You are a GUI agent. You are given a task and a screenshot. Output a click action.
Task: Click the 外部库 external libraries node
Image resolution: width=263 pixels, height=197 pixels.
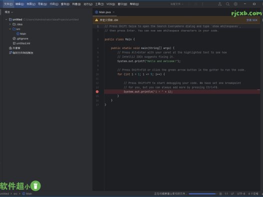pyautogui.click(x=14, y=48)
